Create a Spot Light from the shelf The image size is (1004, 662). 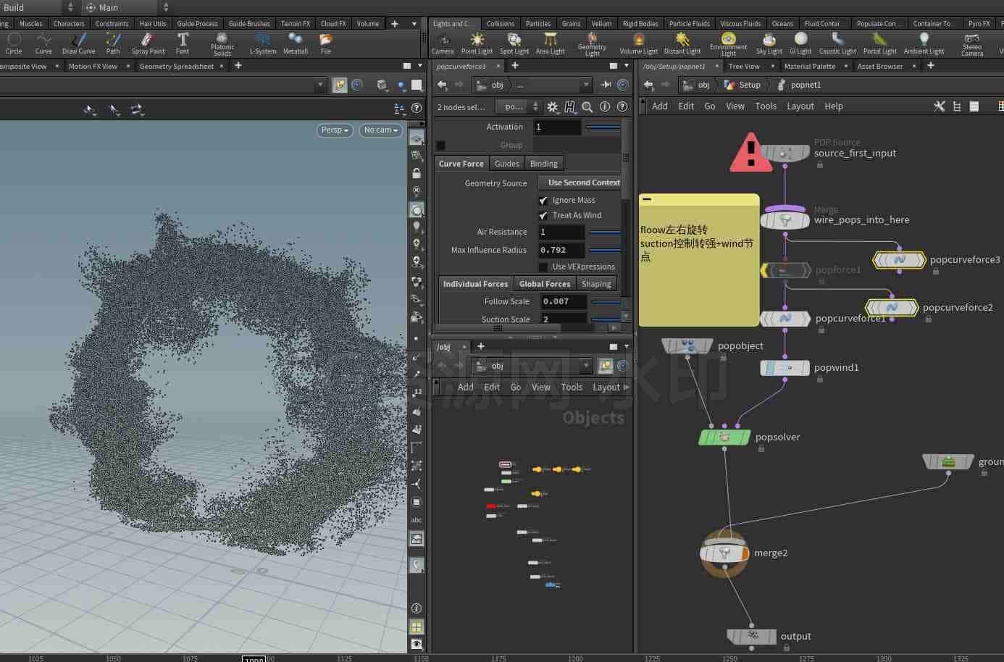(x=514, y=43)
